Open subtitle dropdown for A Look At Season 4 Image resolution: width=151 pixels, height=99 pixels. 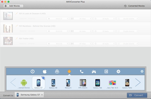128,19
